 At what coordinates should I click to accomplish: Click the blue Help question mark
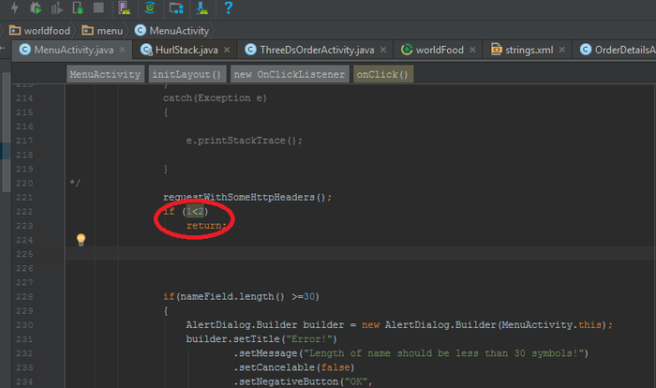pos(228,8)
